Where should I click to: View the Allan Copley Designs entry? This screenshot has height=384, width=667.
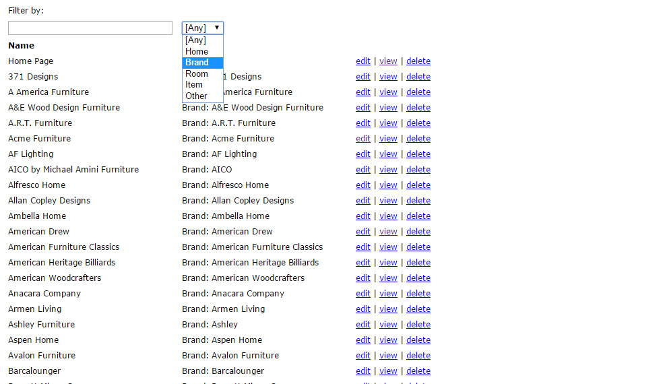pos(388,201)
